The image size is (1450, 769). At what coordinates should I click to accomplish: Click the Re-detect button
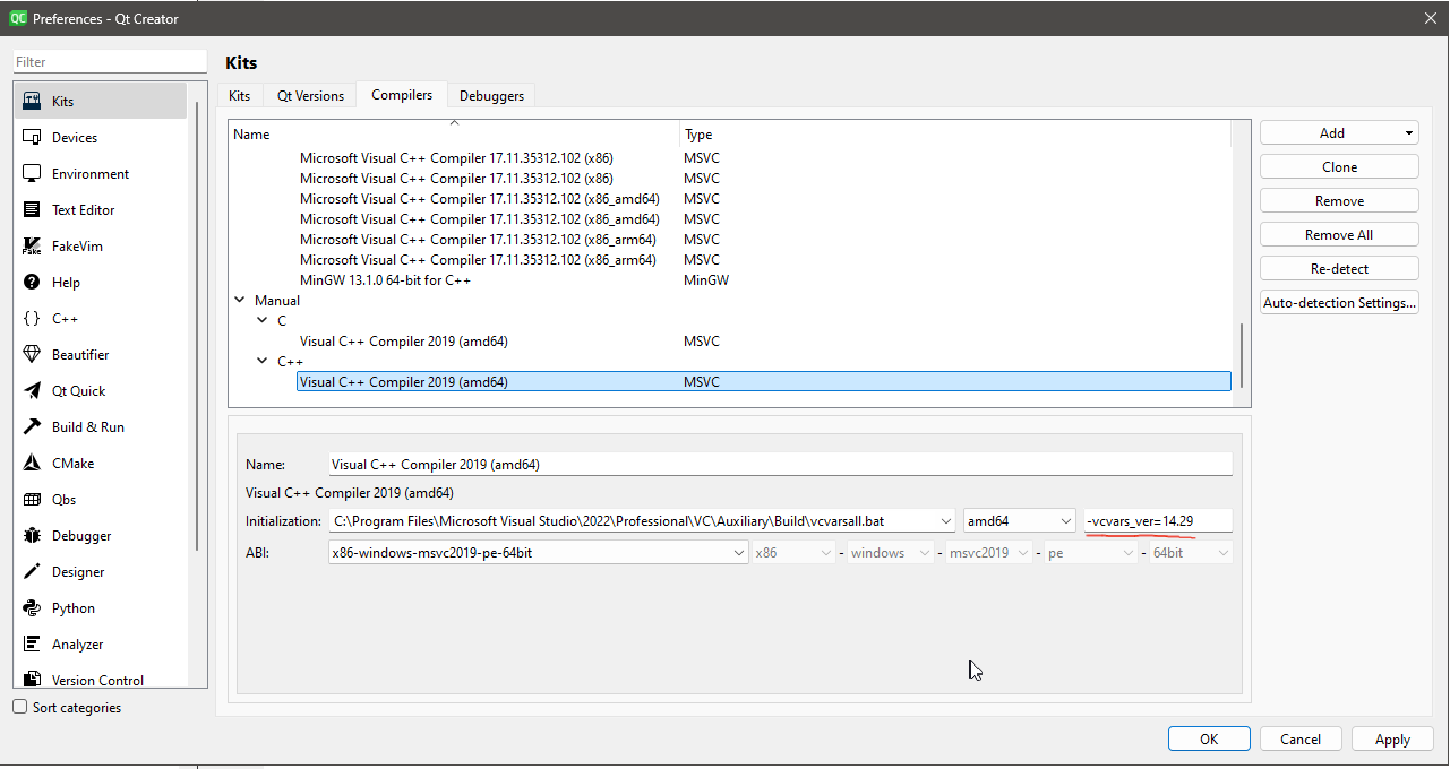click(1339, 269)
